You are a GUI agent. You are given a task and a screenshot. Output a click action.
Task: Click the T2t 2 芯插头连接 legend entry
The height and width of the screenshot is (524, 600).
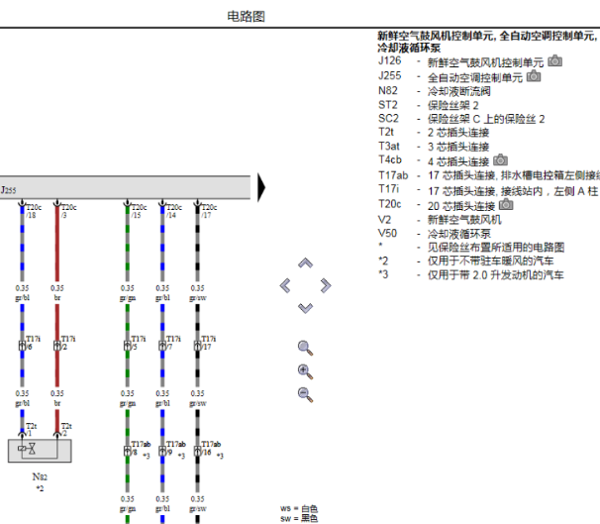tap(434, 133)
